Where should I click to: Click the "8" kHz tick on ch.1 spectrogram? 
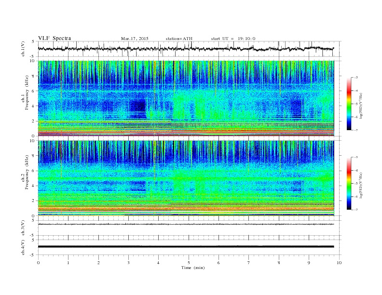(34, 76)
